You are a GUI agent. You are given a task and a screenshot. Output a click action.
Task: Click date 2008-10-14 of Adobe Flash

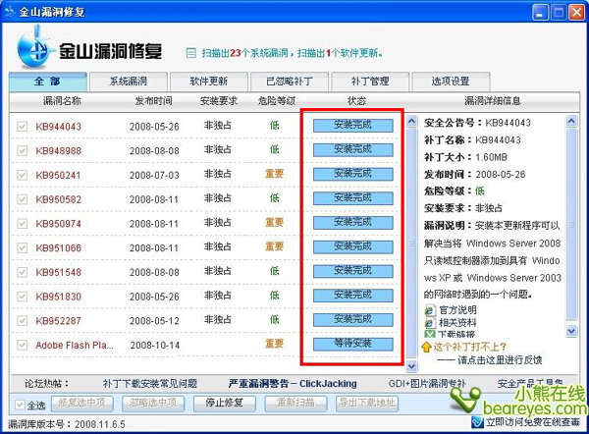pyautogui.click(x=155, y=345)
